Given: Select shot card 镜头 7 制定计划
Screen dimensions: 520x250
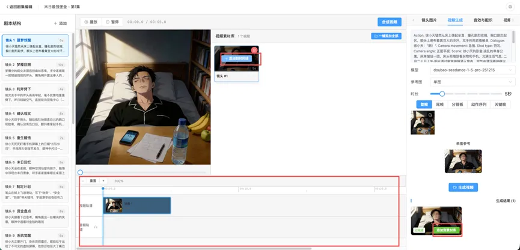Looking at the screenshot, I should (35, 192).
